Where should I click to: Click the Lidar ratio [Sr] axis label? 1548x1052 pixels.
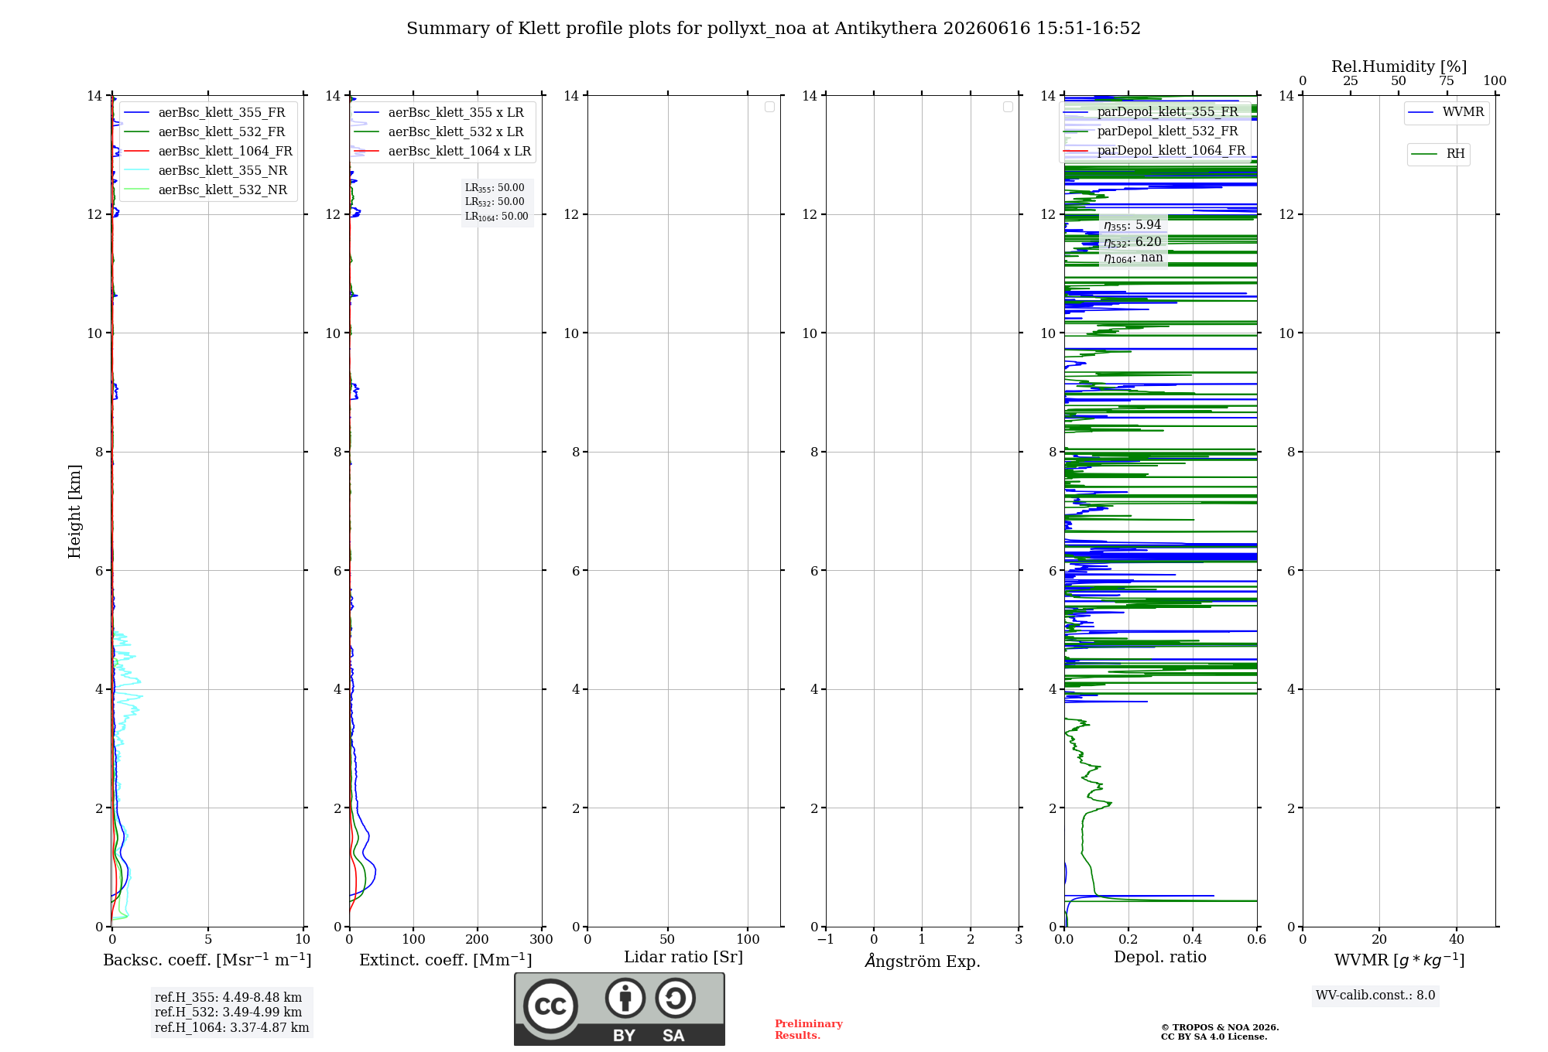click(x=683, y=958)
